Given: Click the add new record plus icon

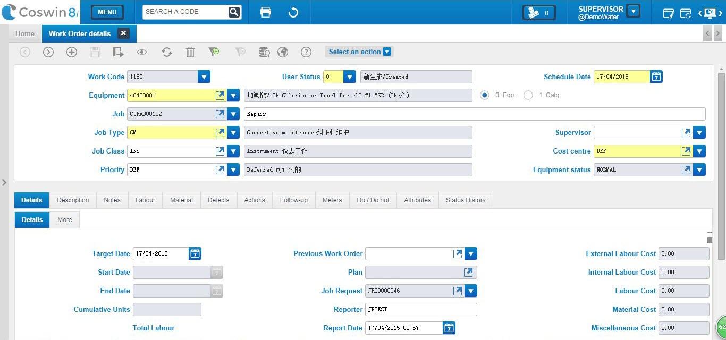Looking at the screenshot, I should [x=72, y=52].
